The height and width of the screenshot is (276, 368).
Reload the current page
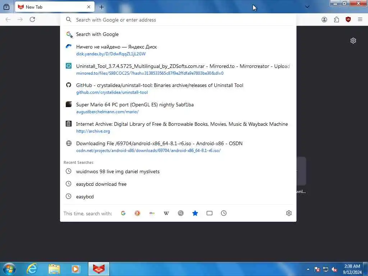point(32,19)
